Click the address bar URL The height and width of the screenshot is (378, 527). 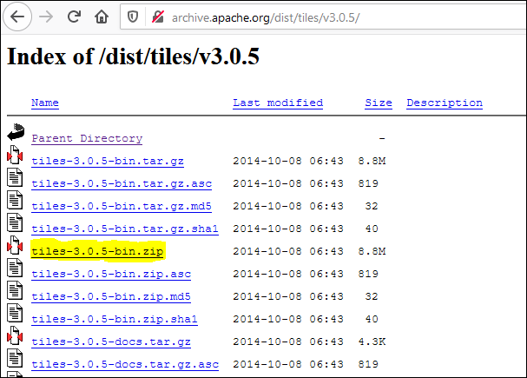tap(266, 17)
